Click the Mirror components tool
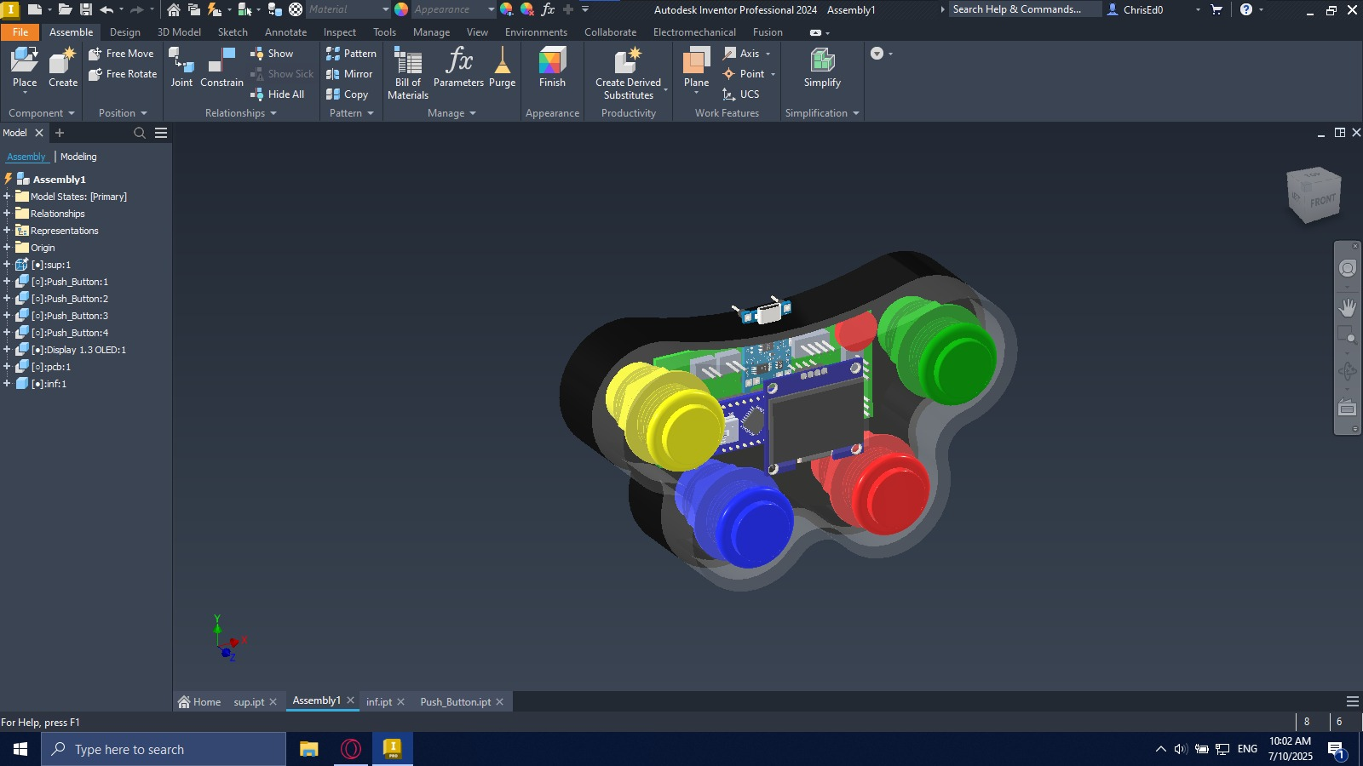The image size is (1363, 766). [349, 74]
